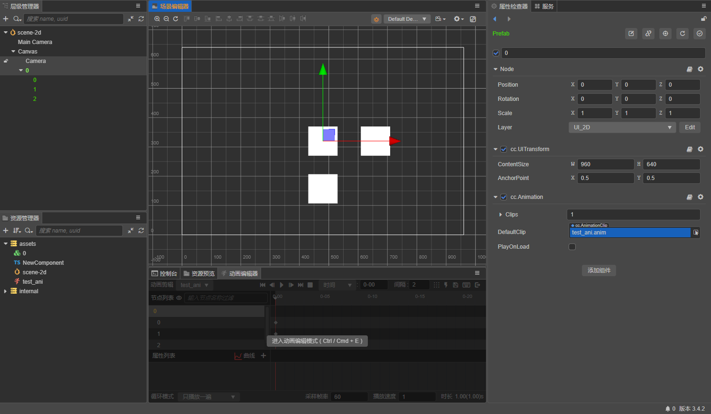
Task: Click the edit prefab icon
Action: coord(631,34)
